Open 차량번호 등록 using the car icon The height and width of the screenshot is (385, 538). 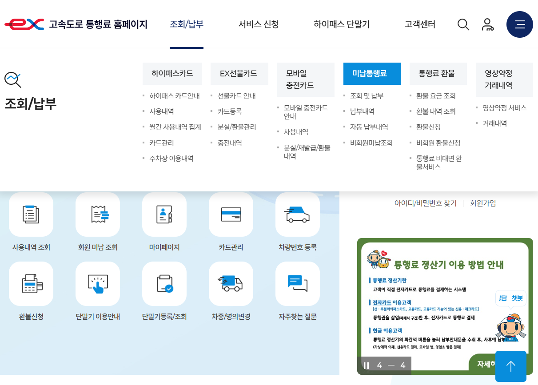click(x=298, y=214)
